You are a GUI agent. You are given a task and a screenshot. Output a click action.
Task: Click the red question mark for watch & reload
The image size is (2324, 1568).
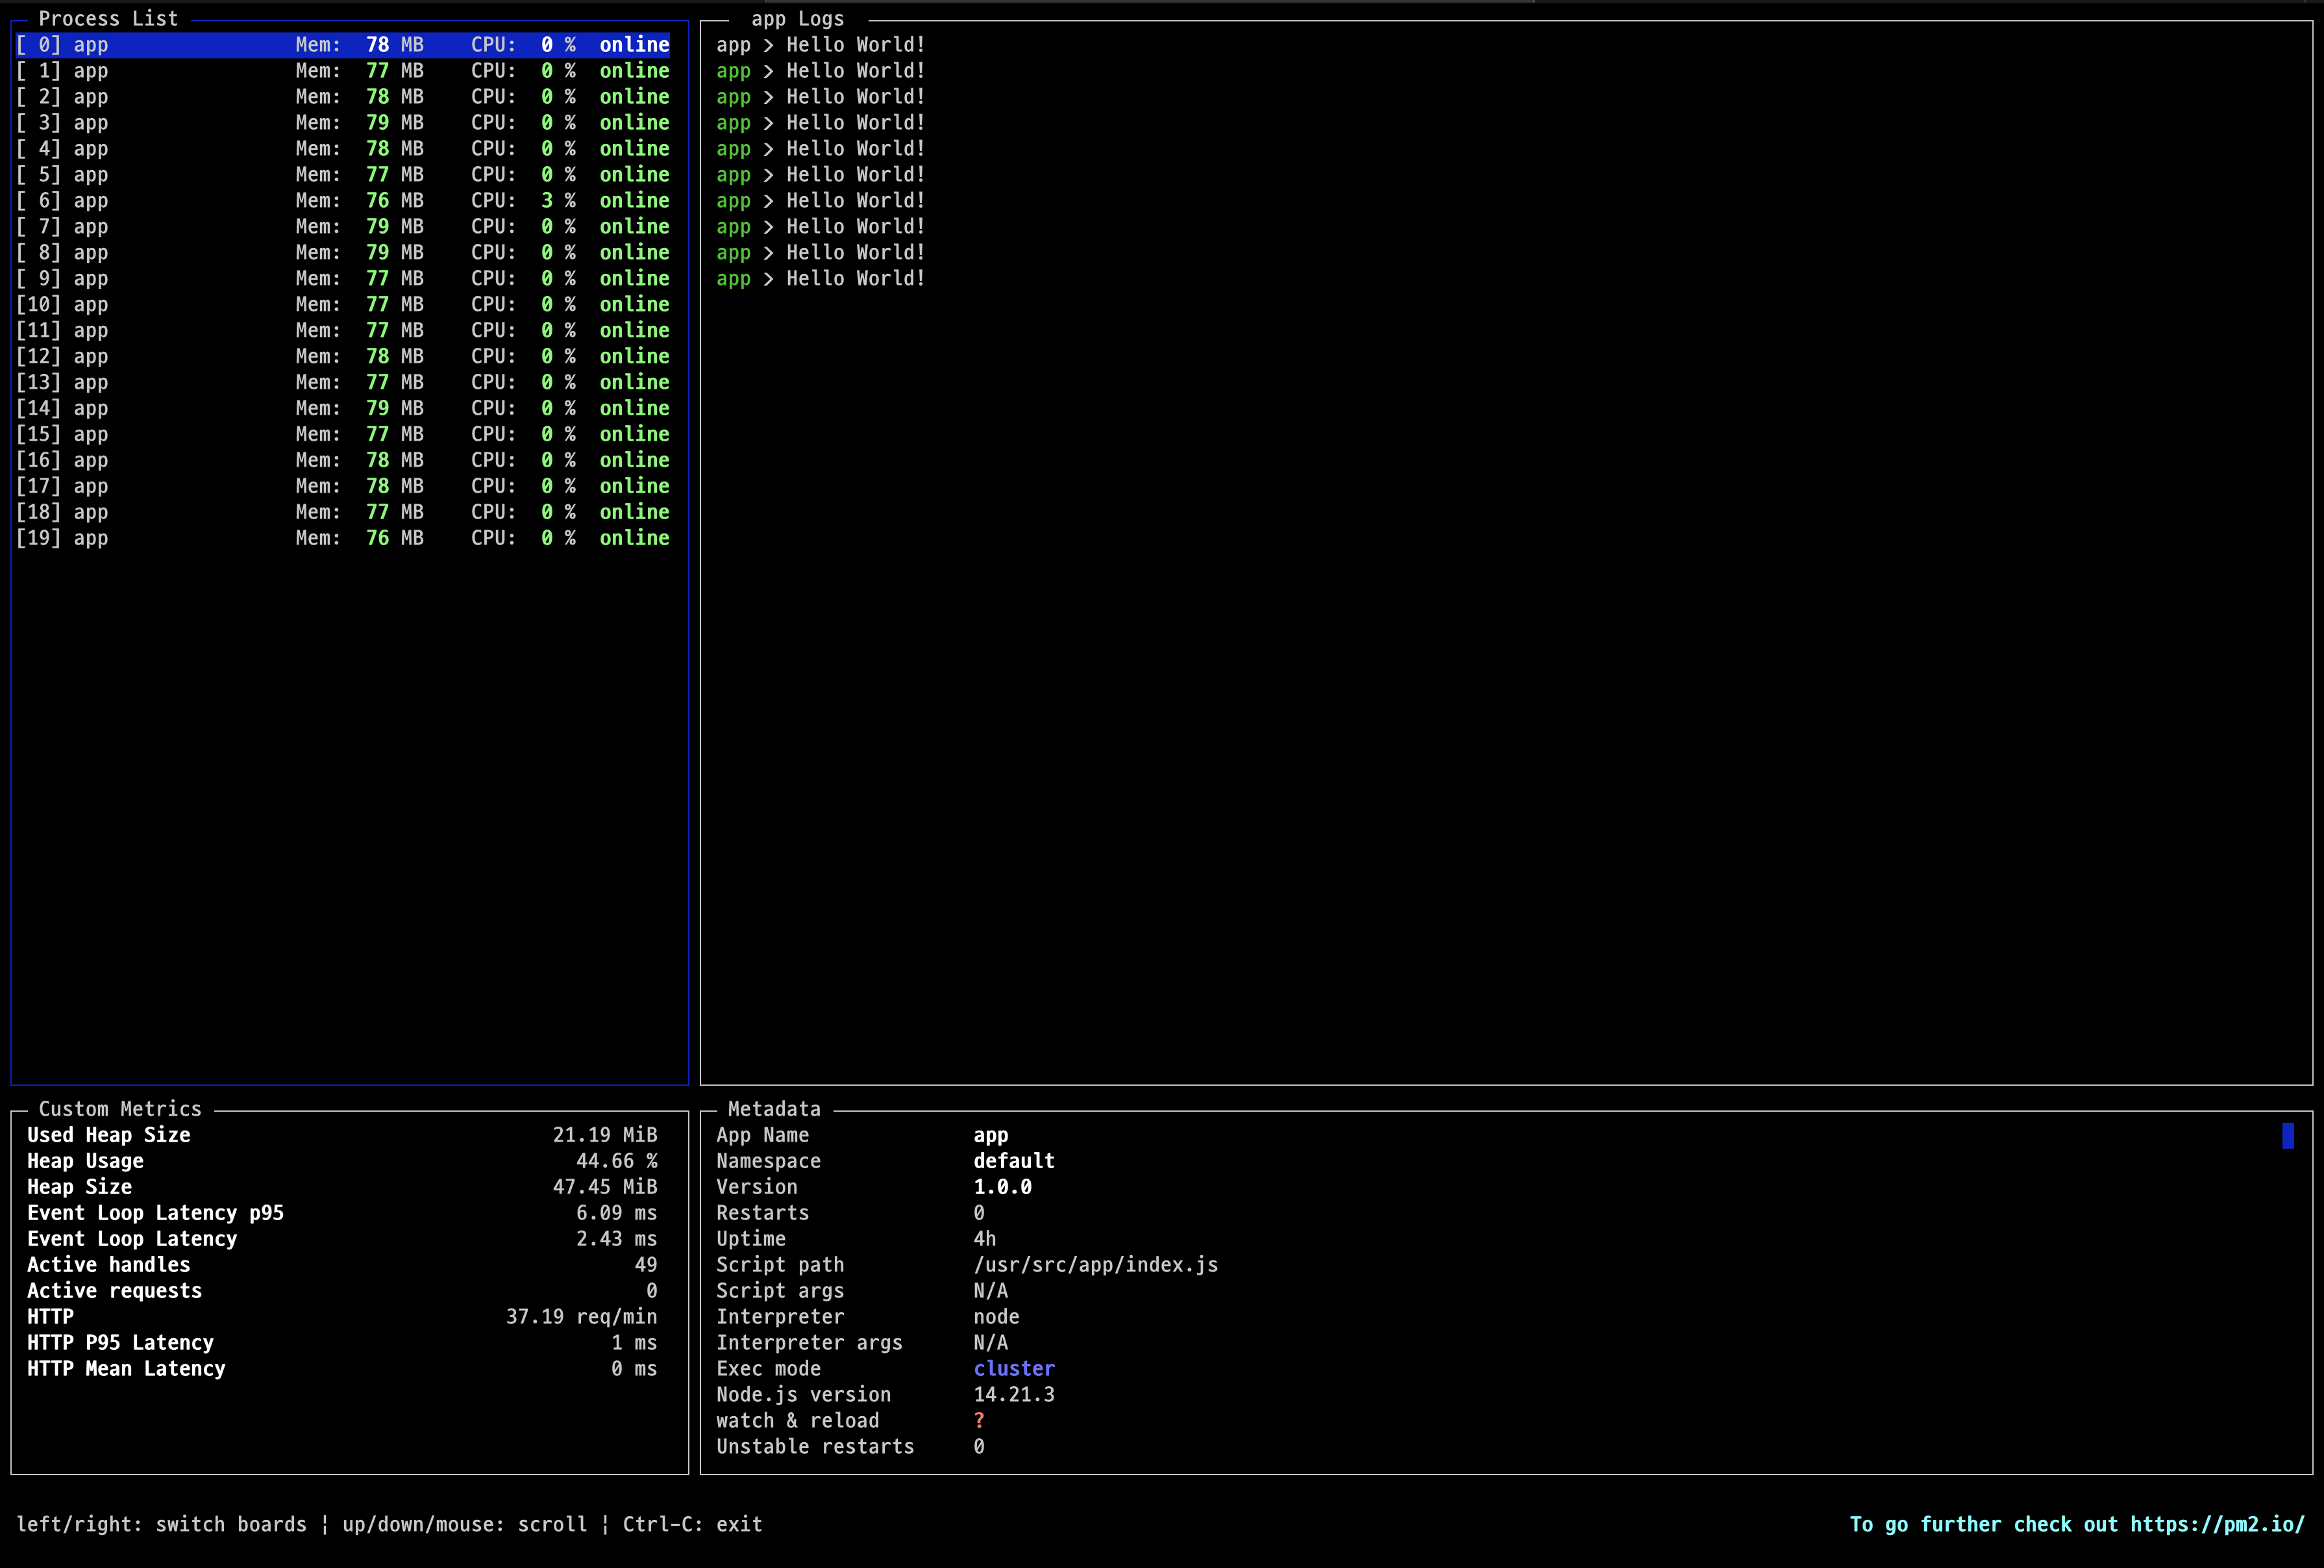pyautogui.click(x=979, y=1421)
